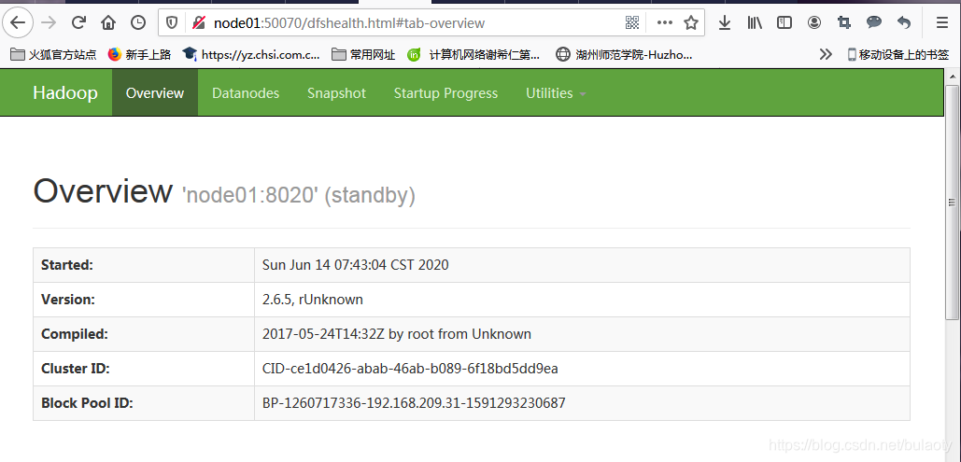
Task: Select the version text 2.6.5, rUnknown
Action: 313,299
